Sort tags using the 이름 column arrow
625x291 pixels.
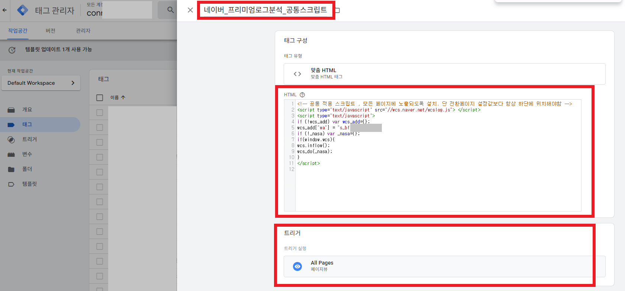tap(123, 97)
